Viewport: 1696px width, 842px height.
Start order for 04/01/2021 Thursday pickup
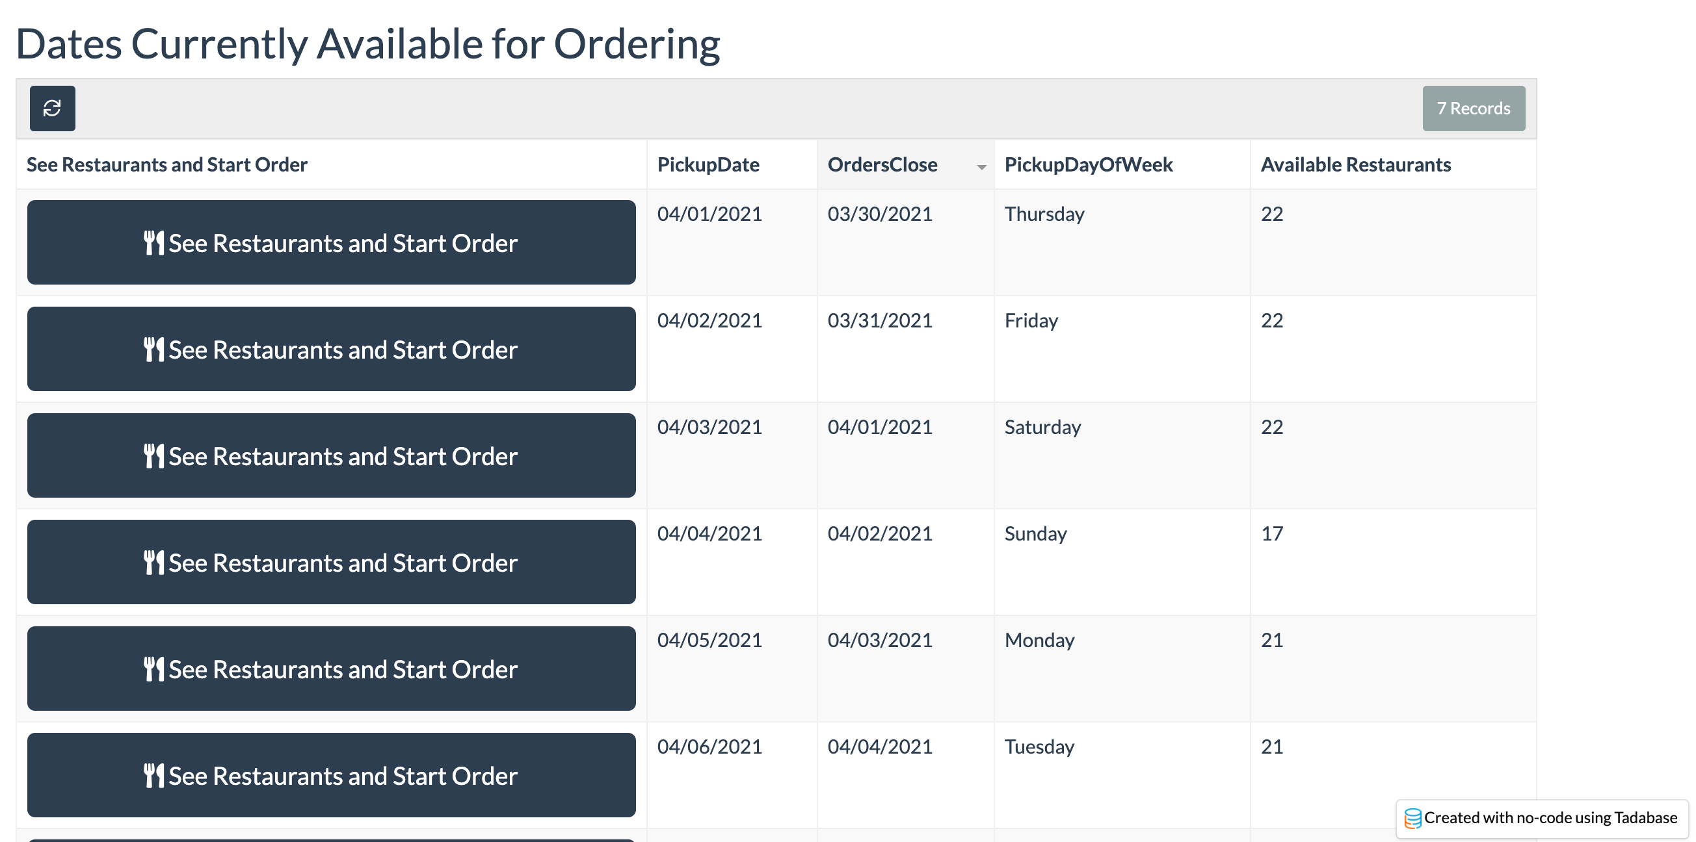(x=331, y=243)
